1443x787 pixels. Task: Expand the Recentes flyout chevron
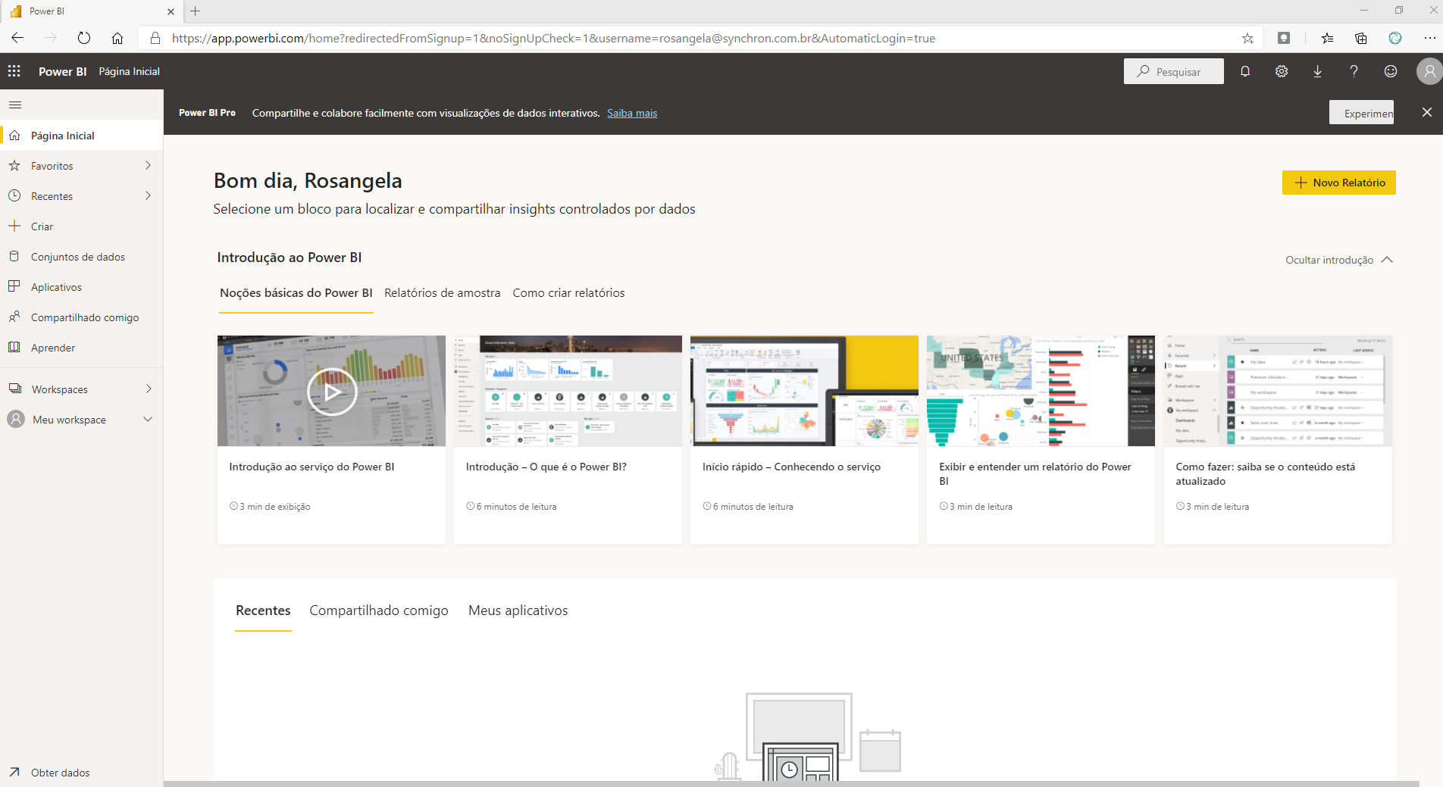pyautogui.click(x=148, y=195)
